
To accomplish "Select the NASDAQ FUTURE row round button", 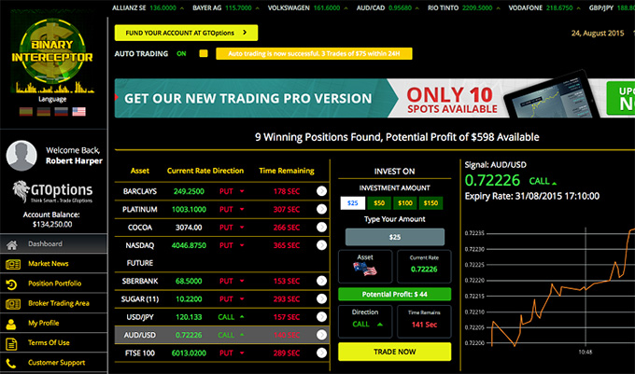I will coord(321,245).
